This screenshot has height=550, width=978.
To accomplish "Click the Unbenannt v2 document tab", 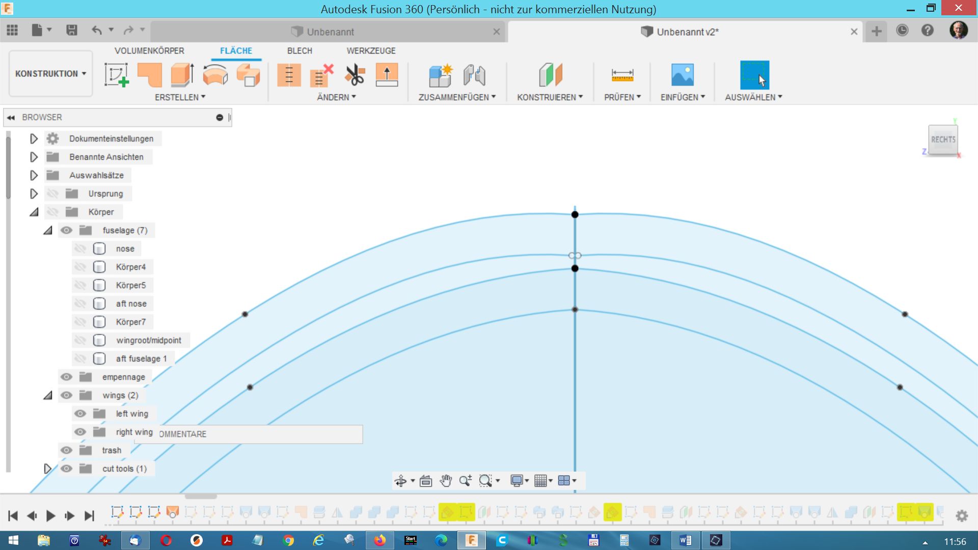I will pyautogui.click(x=687, y=32).
